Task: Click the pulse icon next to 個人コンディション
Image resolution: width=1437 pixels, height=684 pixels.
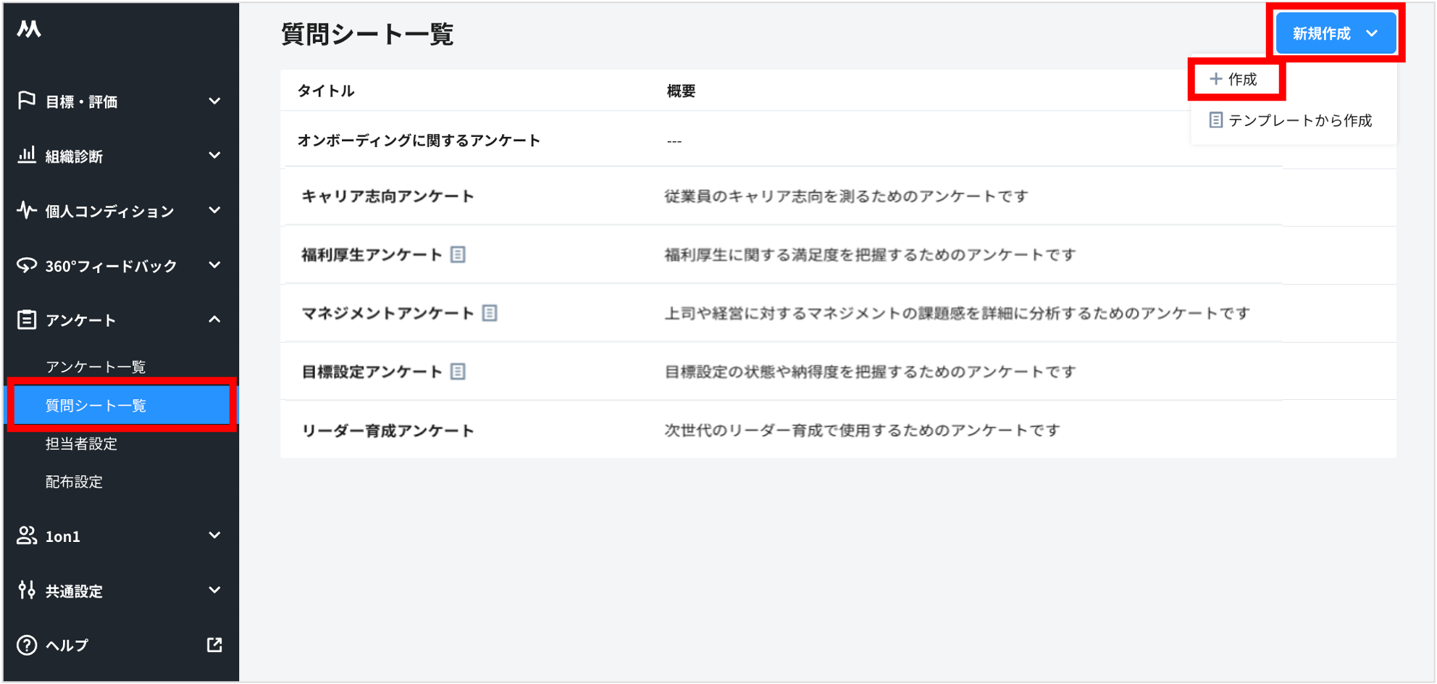Action: 26,210
